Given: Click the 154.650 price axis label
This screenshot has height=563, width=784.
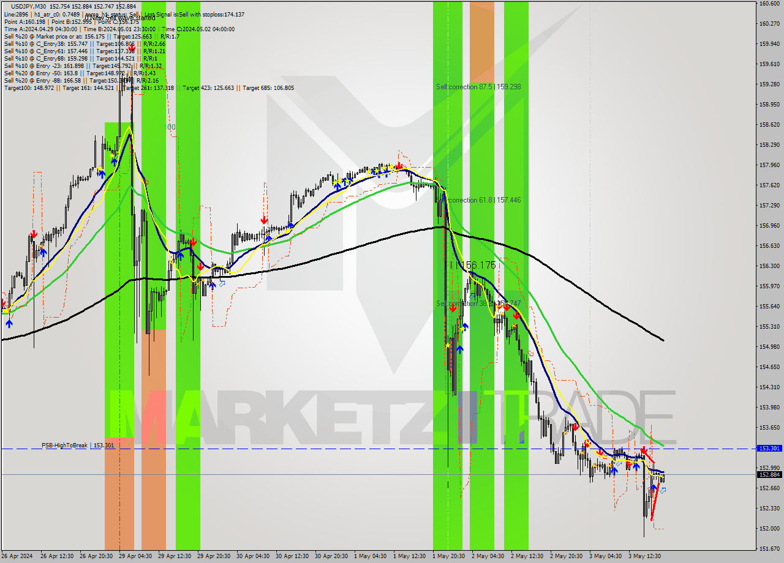Looking at the screenshot, I should pos(769,367).
